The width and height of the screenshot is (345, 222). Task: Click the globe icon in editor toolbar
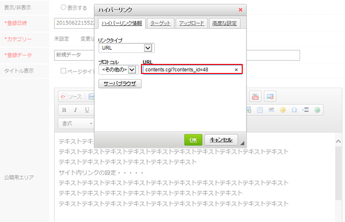coord(317,110)
